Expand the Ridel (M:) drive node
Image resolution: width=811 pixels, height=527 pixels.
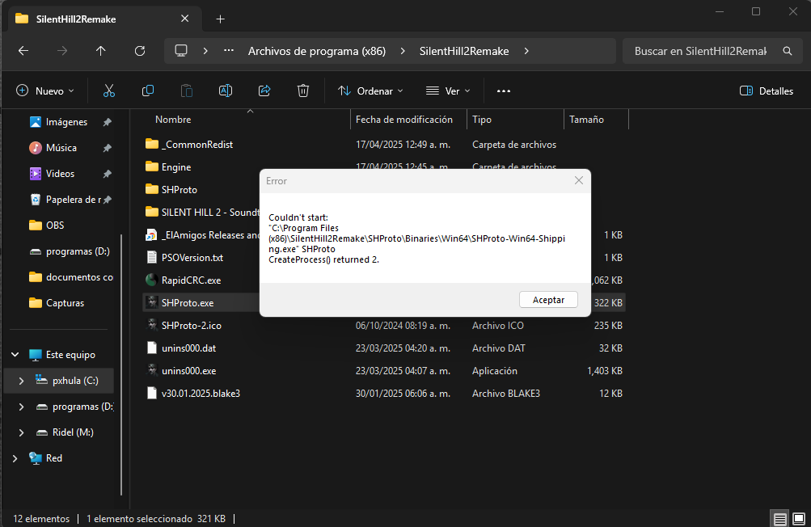point(21,432)
